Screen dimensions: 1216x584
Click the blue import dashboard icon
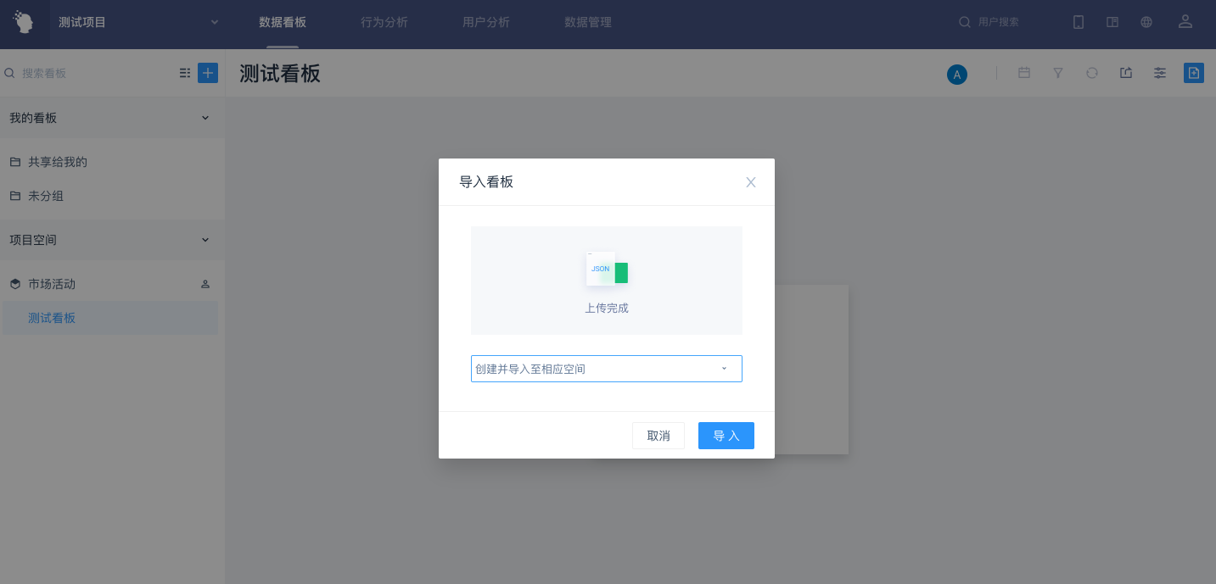pyautogui.click(x=1194, y=73)
